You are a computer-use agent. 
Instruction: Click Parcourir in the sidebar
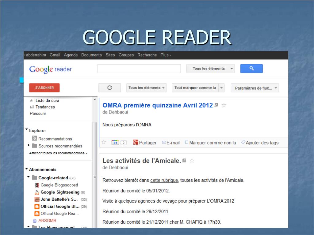38,114
